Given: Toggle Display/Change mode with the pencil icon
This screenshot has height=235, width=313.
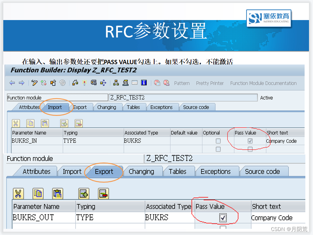Looking at the screenshot, I should point(34,83).
